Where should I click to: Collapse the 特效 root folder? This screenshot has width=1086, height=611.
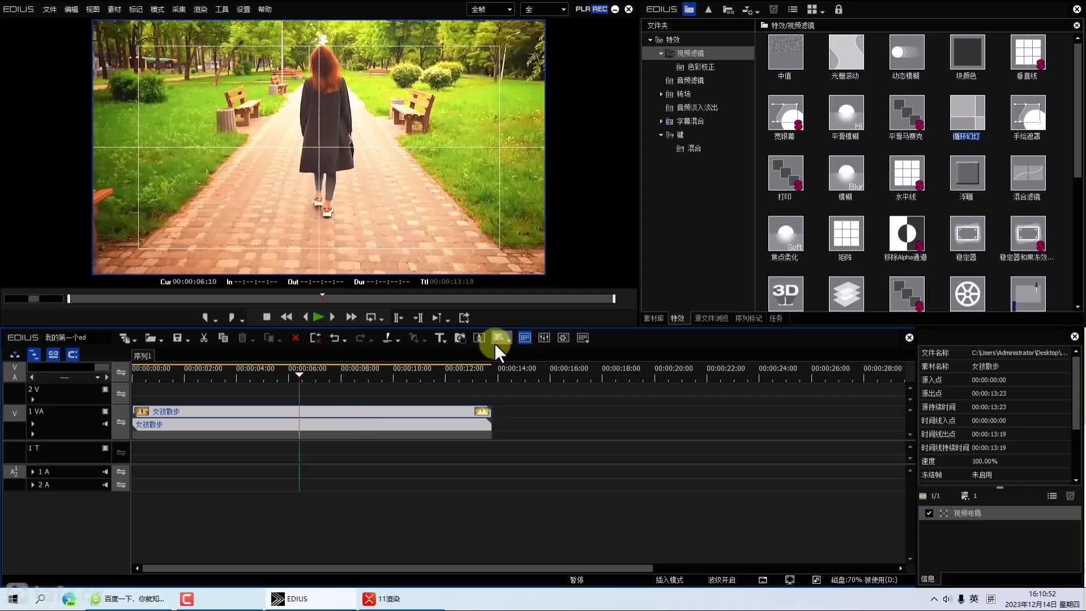(650, 40)
